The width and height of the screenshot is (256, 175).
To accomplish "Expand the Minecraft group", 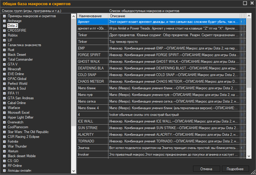I will click(x=5, y=69).
